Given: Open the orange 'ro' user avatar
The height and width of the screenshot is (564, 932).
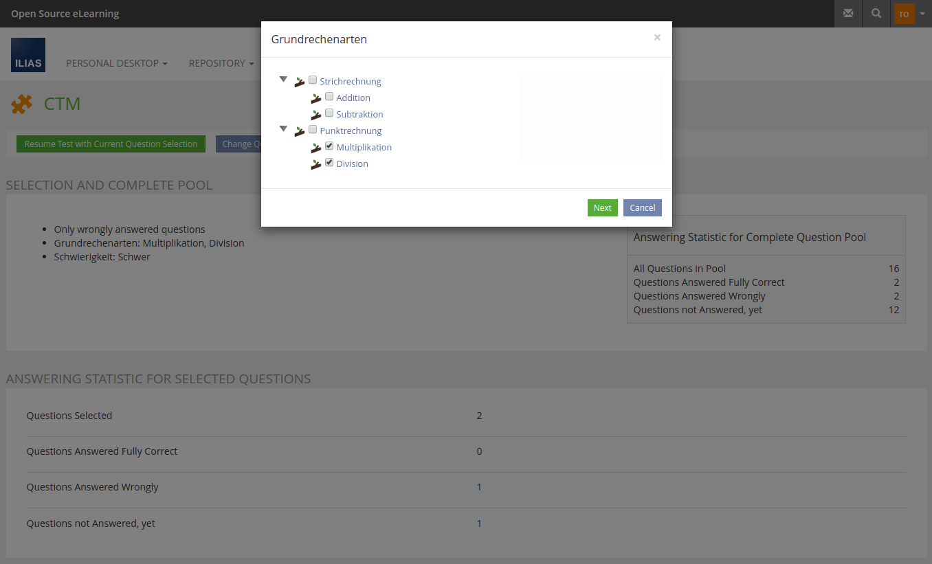Looking at the screenshot, I should pos(905,14).
